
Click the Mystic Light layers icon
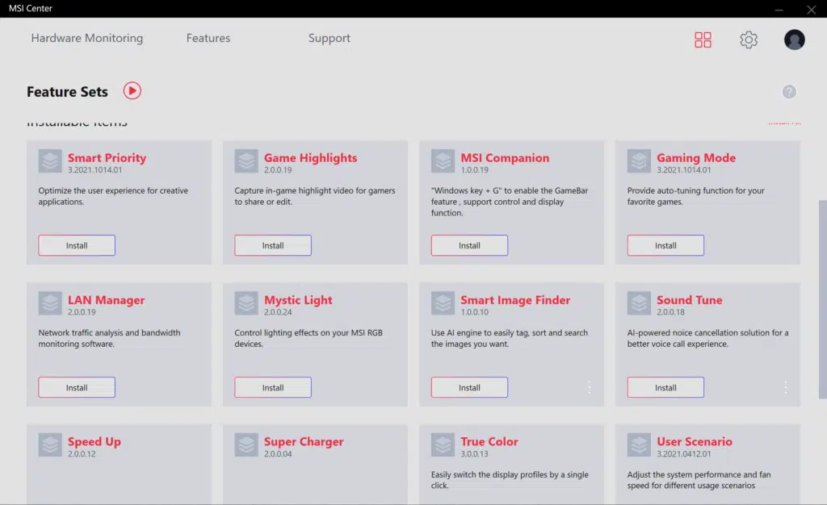point(246,303)
